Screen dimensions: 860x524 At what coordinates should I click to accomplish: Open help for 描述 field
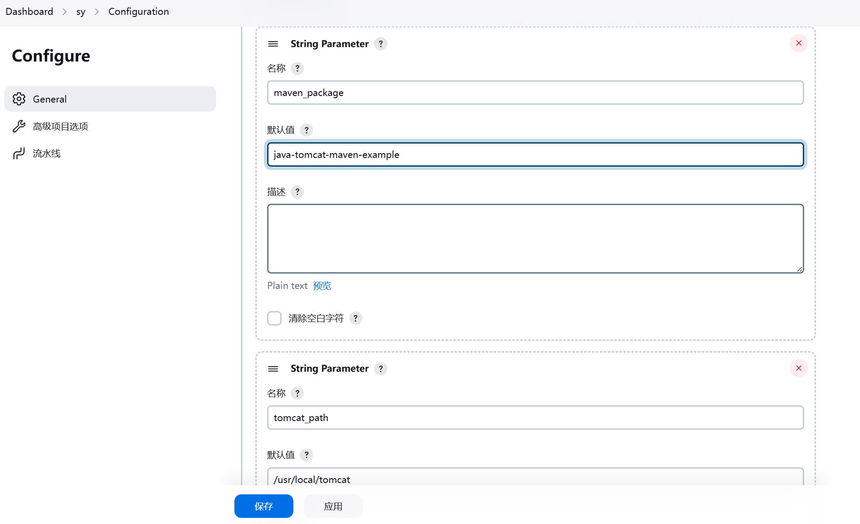[297, 192]
